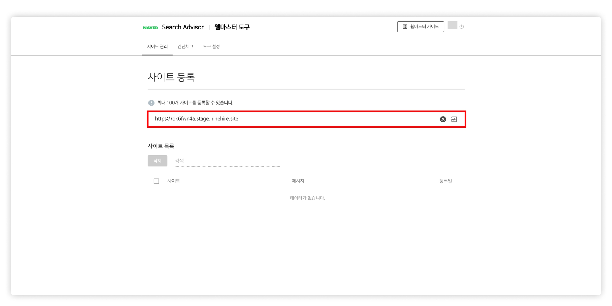The width and height of the screenshot is (612, 306).
Task: Submit the site URL with arrow icon
Action: tap(454, 119)
